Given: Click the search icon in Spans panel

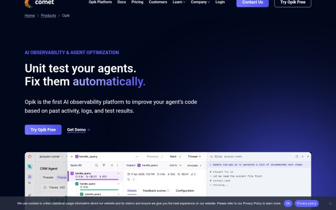Looking at the screenshot, I should pyautogui.click(x=97, y=165).
